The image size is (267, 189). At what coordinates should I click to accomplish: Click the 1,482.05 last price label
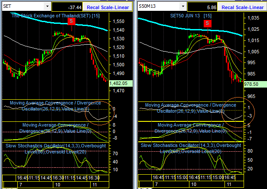120,83
